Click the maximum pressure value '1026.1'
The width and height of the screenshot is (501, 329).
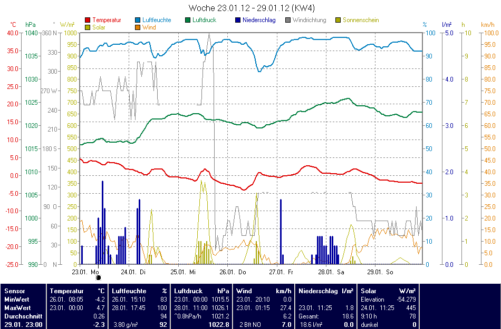click(x=220, y=308)
